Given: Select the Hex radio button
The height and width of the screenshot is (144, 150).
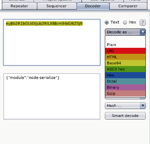Looking at the screenshot, I should click(125, 22).
